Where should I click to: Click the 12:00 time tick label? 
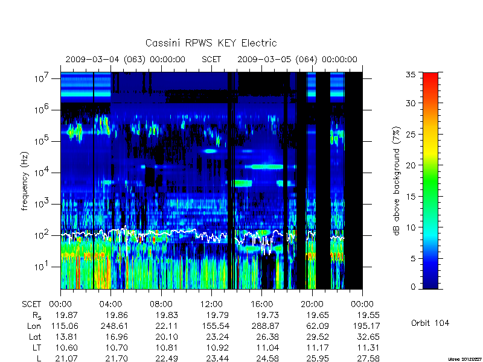click(x=211, y=305)
